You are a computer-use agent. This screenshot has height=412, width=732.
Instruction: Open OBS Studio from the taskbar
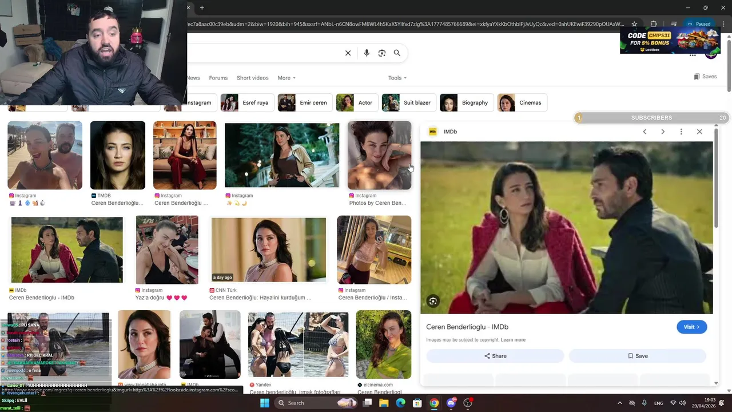(x=468, y=403)
